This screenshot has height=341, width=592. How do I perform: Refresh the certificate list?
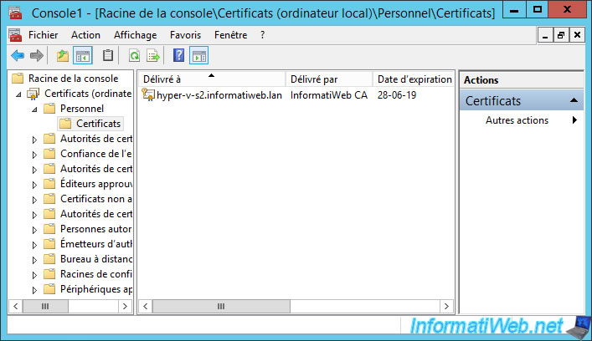pyautogui.click(x=134, y=56)
